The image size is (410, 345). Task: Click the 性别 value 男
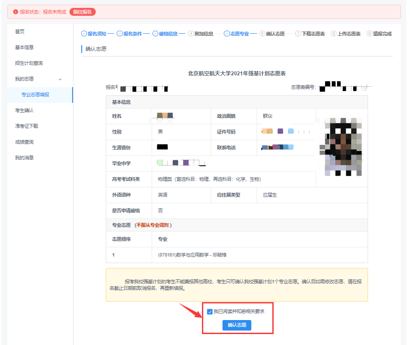(x=160, y=132)
